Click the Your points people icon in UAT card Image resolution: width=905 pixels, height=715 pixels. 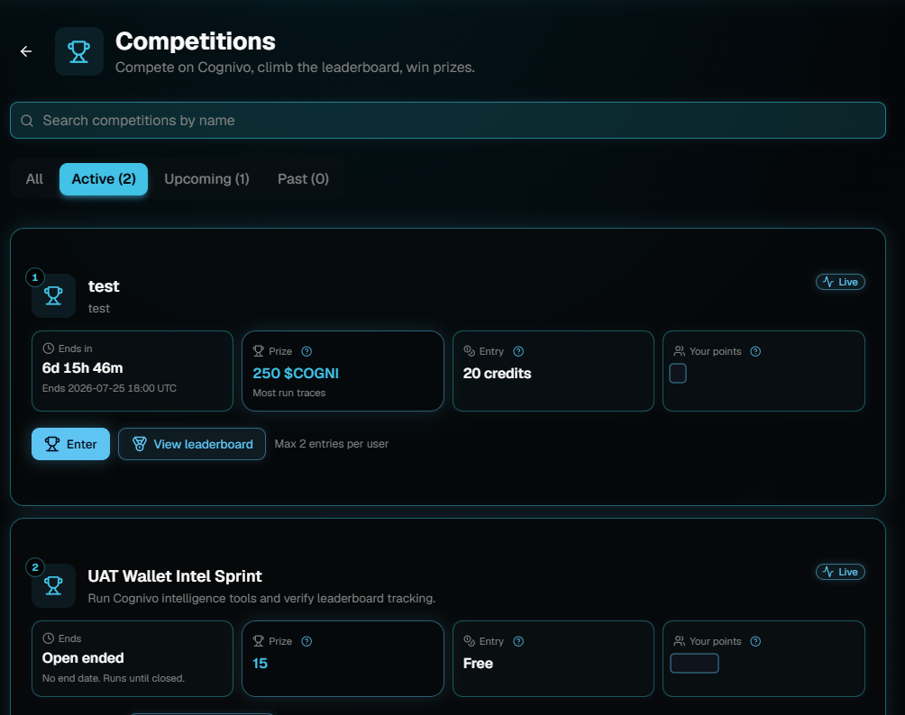(x=680, y=641)
